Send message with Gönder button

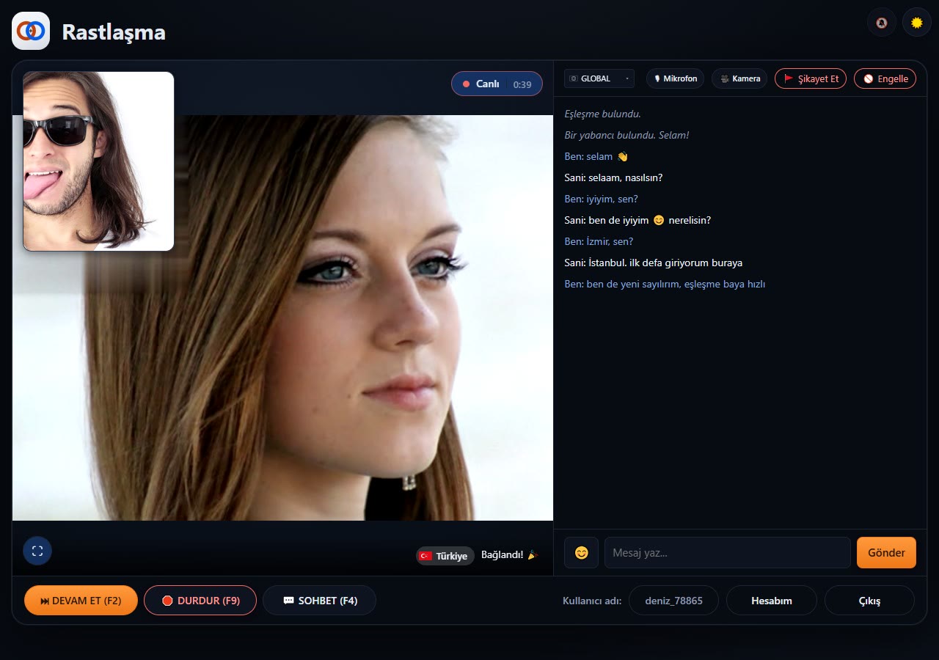point(886,553)
